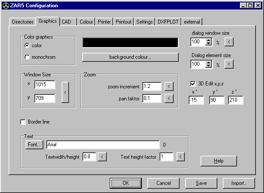Open the Font... chooser button

(35, 145)
